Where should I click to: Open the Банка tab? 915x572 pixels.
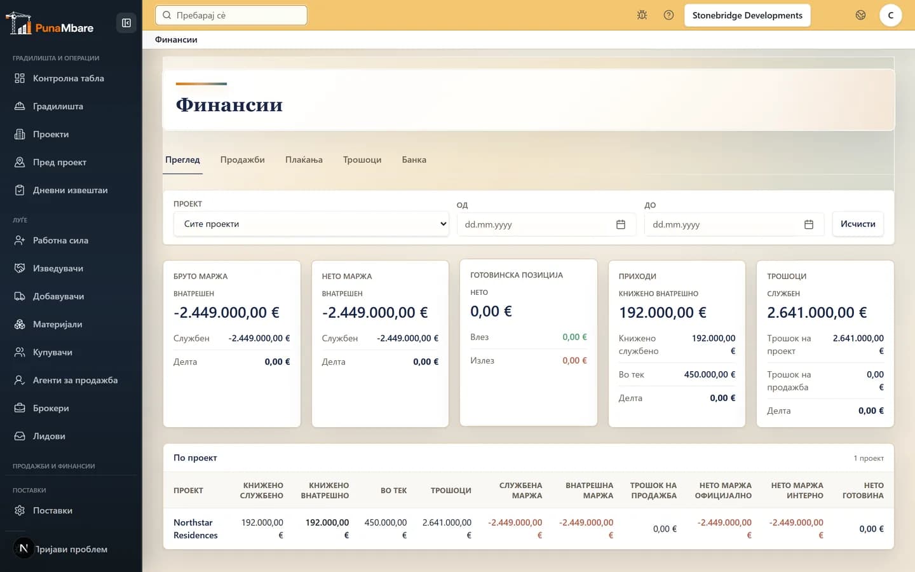[414, 160]
